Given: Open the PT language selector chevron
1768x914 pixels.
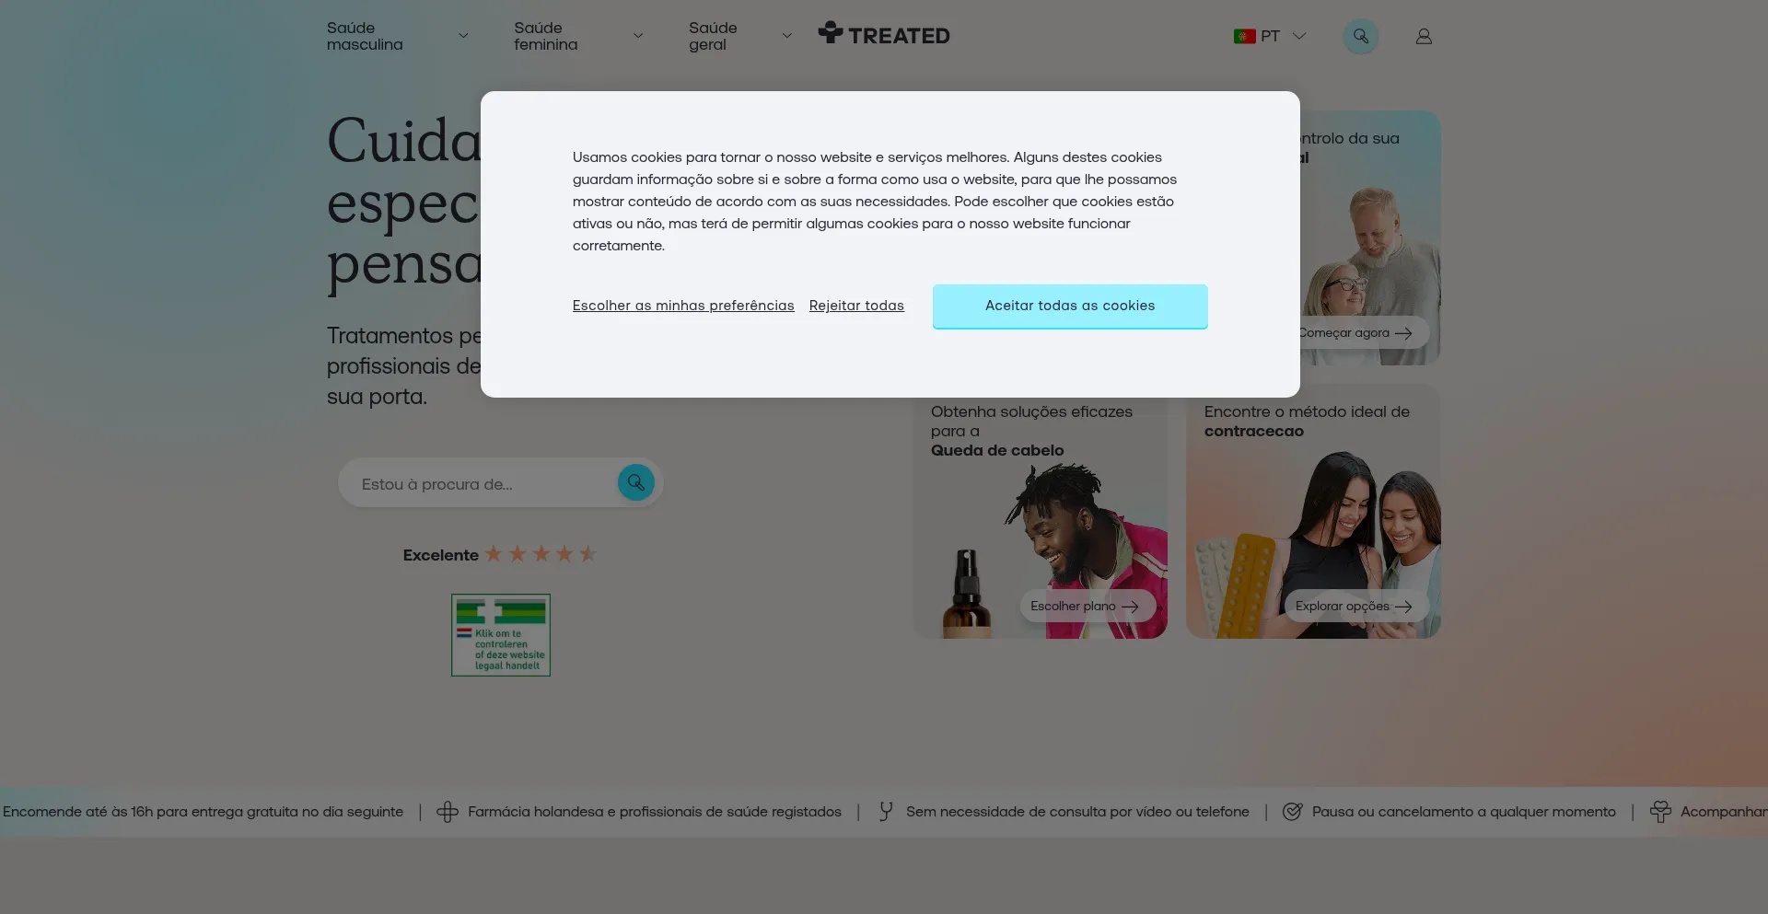Looking at the screenshot, I should [1299, 37].
